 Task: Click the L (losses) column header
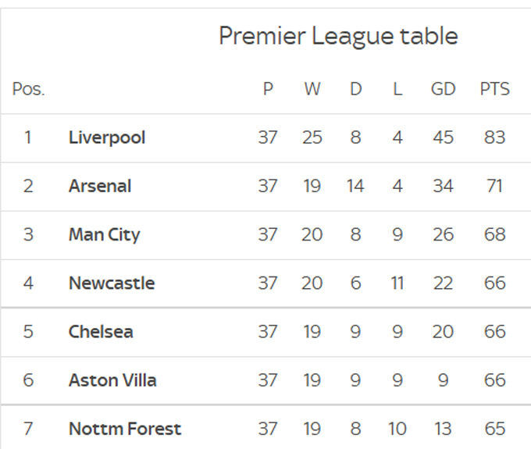(x=397, y=88)
